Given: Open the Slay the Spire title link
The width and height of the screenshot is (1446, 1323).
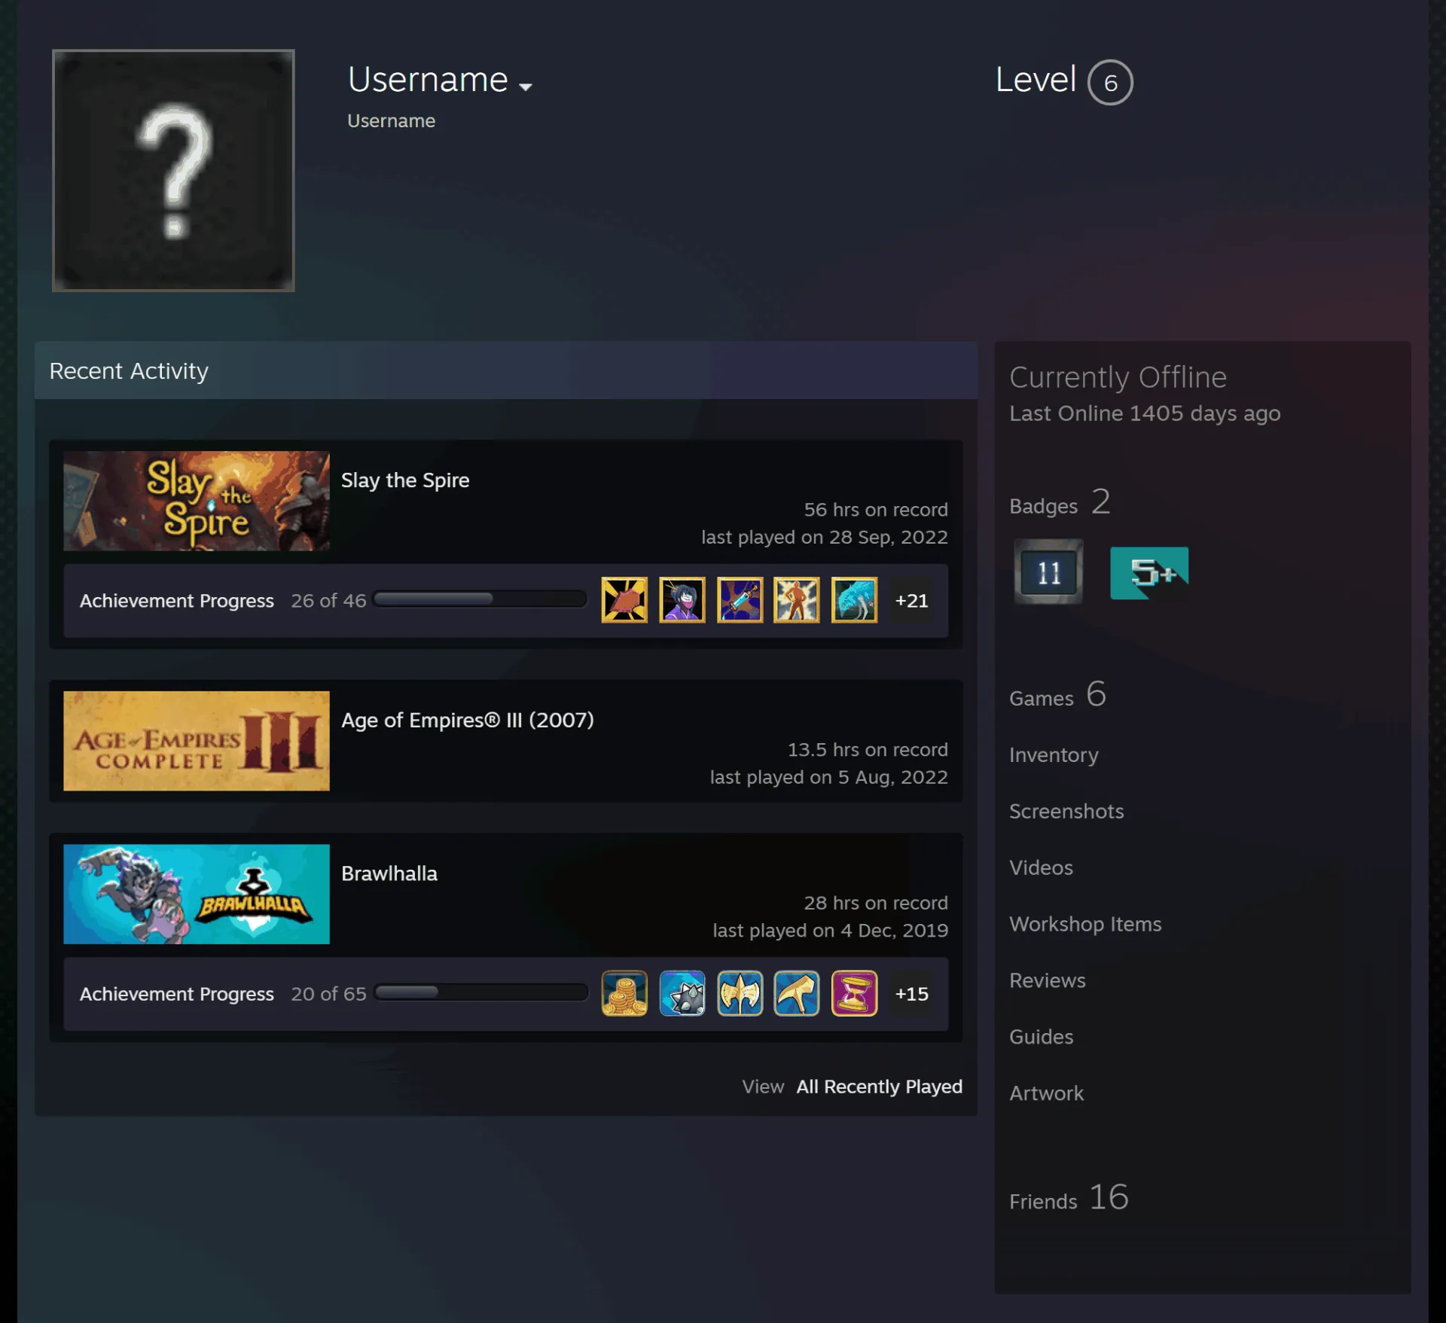Looking at the screenshot, I should [405, 480].
